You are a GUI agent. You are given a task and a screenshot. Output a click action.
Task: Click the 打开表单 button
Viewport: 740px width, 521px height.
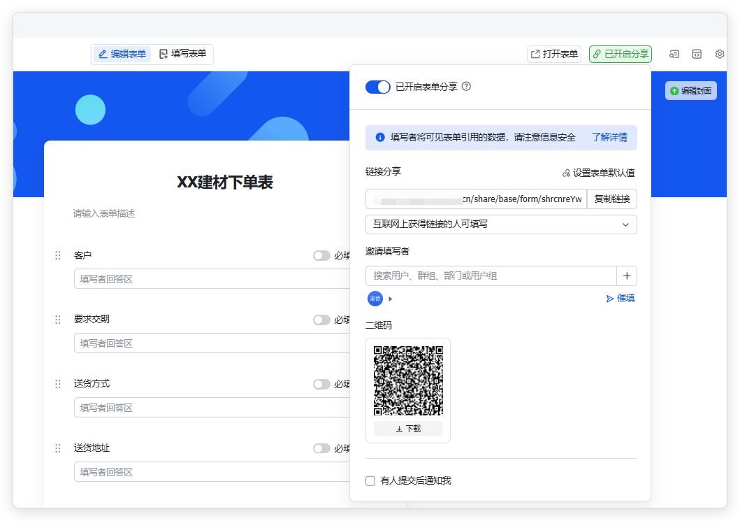coord(554,54)
